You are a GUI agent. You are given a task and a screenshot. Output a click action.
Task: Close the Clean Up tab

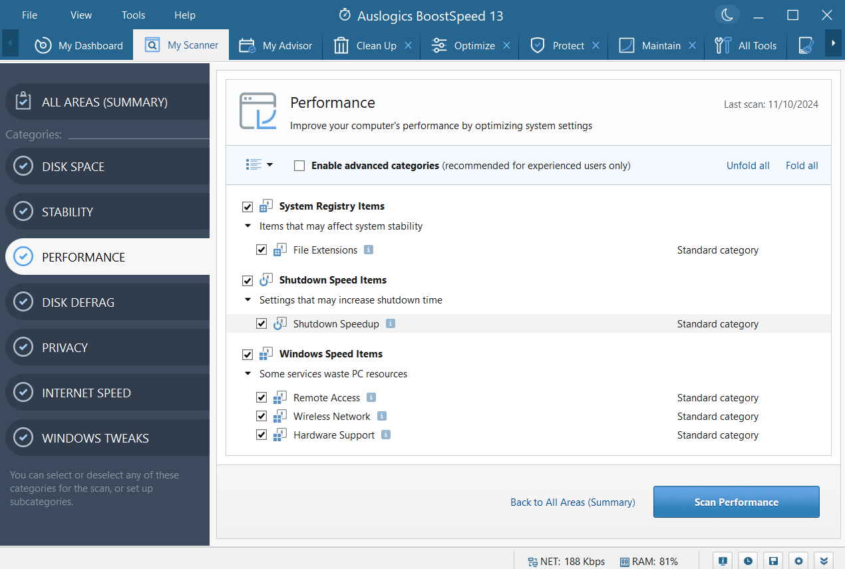[x=409, y=45]
